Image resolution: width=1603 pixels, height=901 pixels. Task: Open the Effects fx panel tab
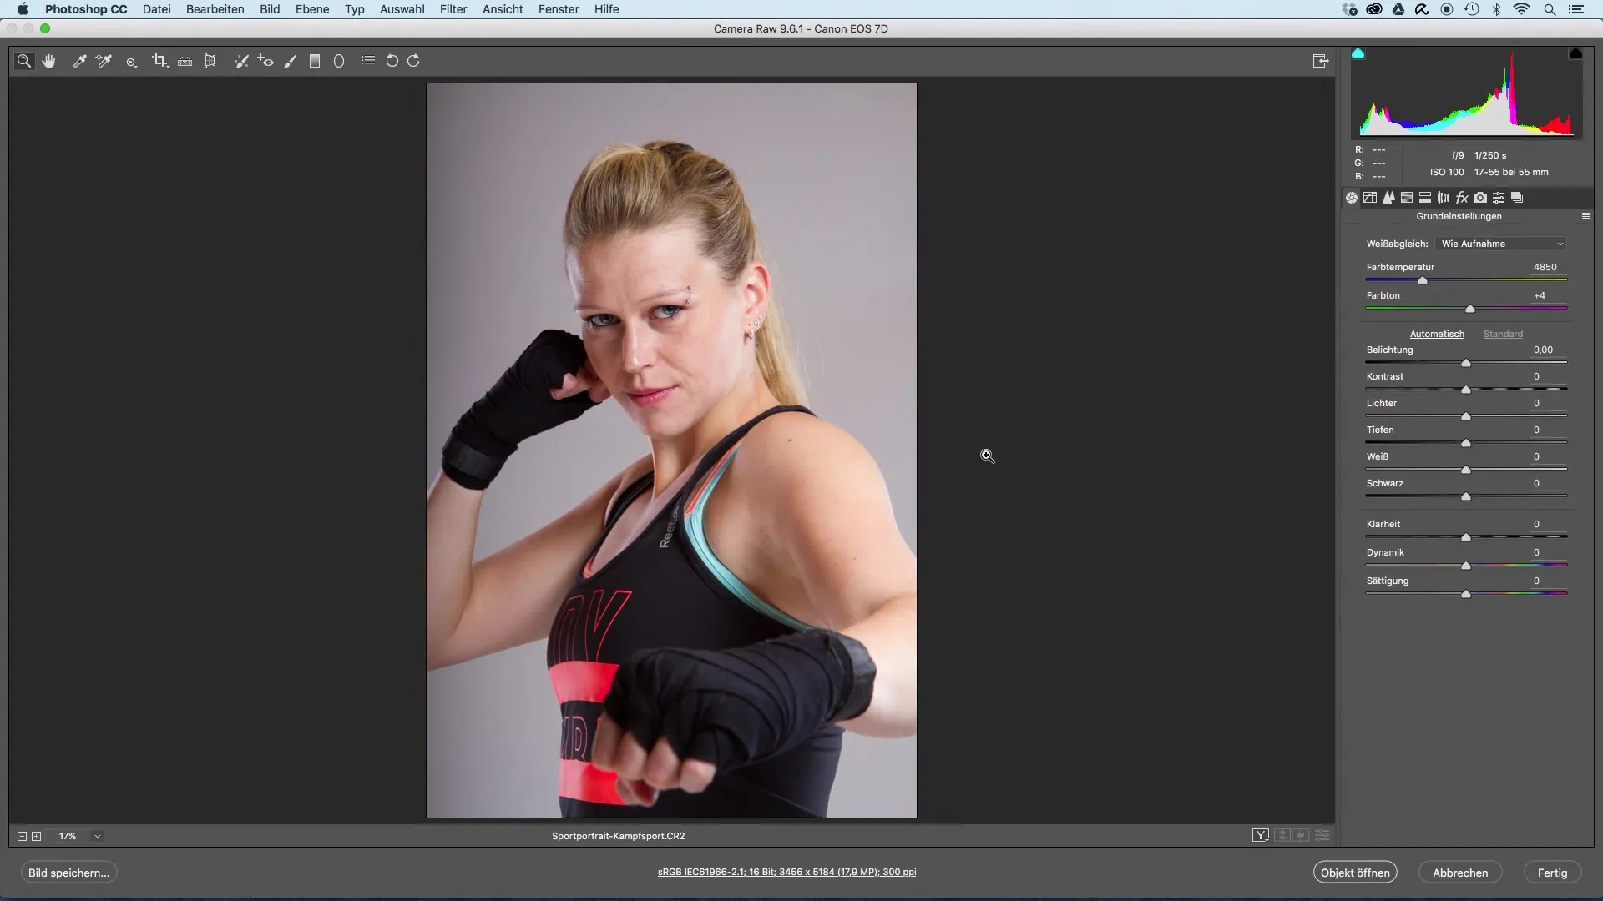[x=1462, y=198]
